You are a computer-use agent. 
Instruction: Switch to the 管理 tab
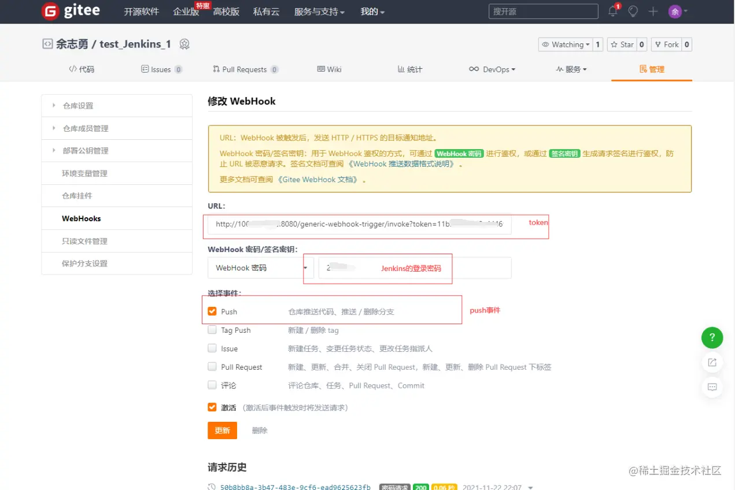point(652,69)
